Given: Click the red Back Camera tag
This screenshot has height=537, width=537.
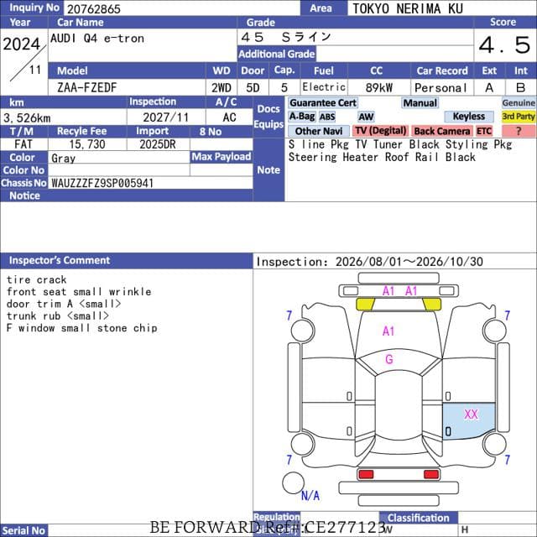Looking at the screenshot, I should pyautogui.click(x=442, y=131).
